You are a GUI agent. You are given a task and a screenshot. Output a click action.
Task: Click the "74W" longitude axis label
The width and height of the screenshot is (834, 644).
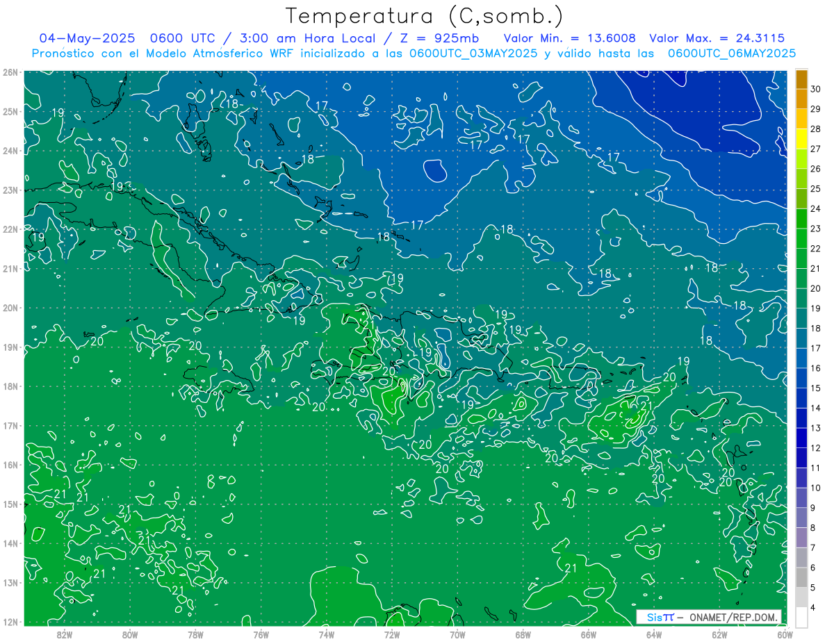point(327,634)
